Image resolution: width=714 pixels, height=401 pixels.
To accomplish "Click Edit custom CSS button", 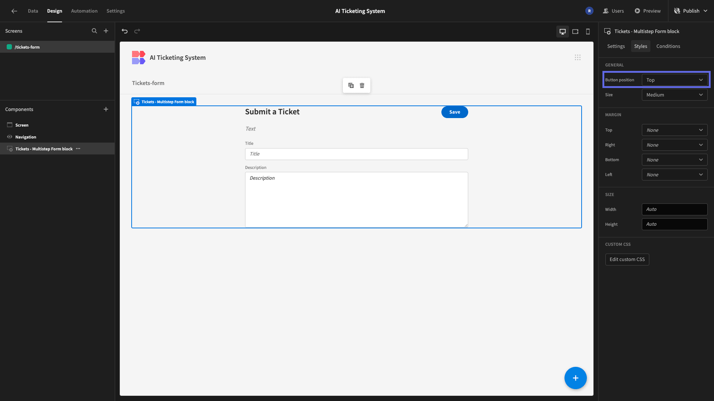I will 627,259.
